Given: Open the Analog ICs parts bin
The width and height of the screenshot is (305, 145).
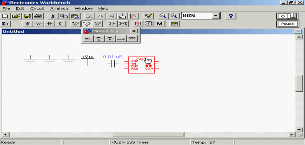Looking at the screenshot, I should click(76, 24).
